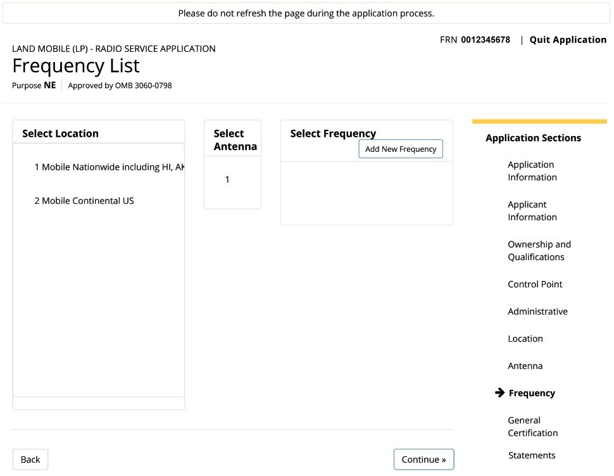
Task: Quit the application via Quit Application link
Action: [x=568, y=40]
